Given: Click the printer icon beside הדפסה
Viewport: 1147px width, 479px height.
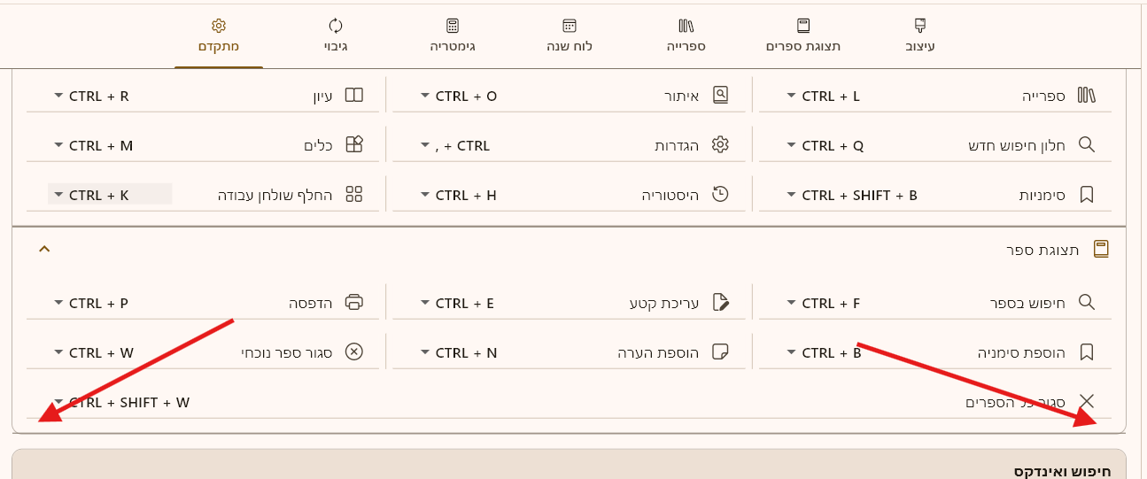Looking at the screenshot, I should pos(353,303).
